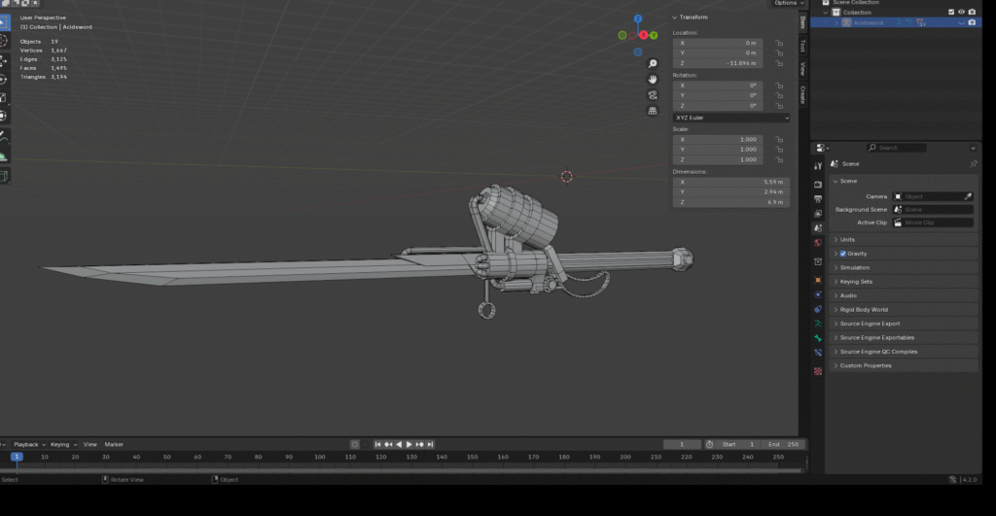996x516 pixels.
Task: Uncheck the Gravity checkbox
Action: pos(842,254)
